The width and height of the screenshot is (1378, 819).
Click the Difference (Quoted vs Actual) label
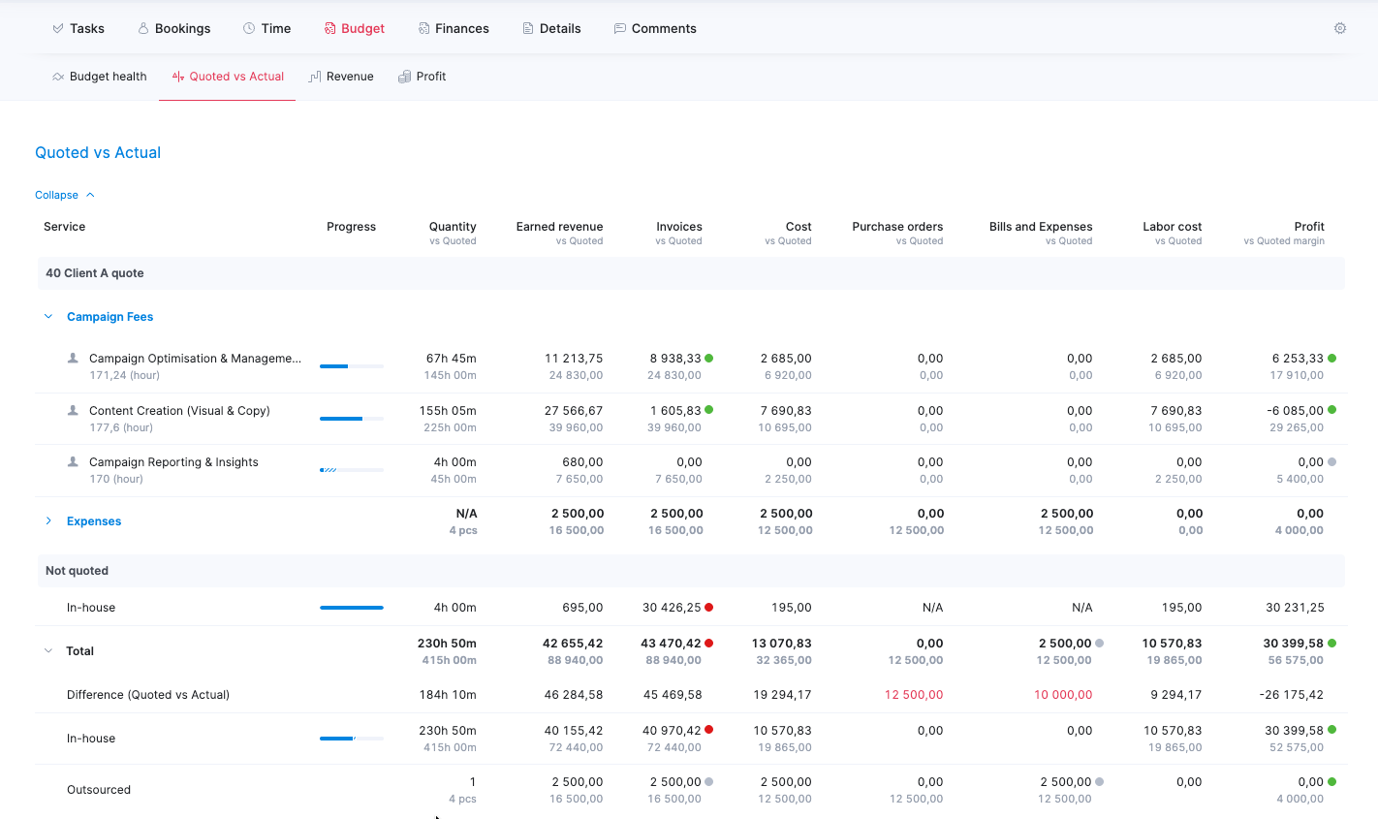point(148,695)
